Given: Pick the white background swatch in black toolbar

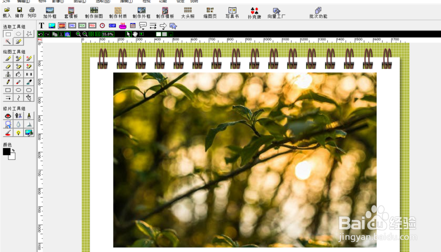Looking at the screenshot, I should 159,34.
